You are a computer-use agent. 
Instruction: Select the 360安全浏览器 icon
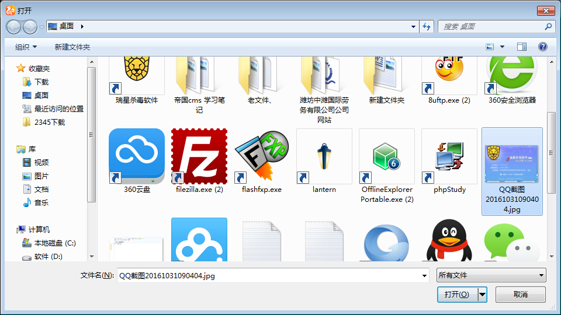(x=512, y=75)
